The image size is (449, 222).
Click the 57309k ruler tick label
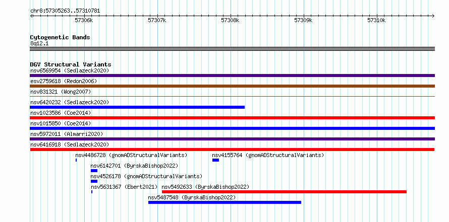[304, 20]
